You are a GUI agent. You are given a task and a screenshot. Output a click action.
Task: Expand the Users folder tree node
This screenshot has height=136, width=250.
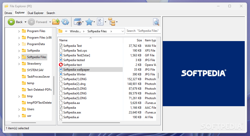pos(19,109)
